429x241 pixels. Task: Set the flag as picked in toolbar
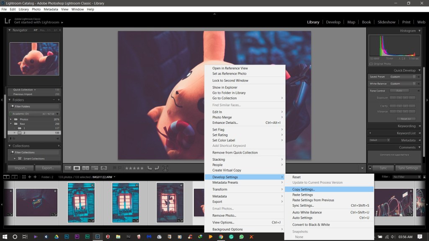(x=114, y=168)
